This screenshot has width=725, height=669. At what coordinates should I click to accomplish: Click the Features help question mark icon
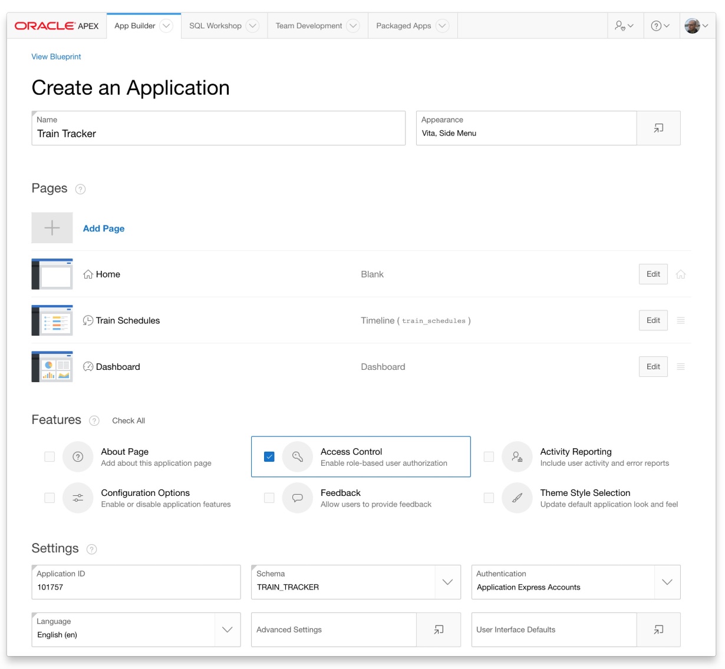(94, 420)
